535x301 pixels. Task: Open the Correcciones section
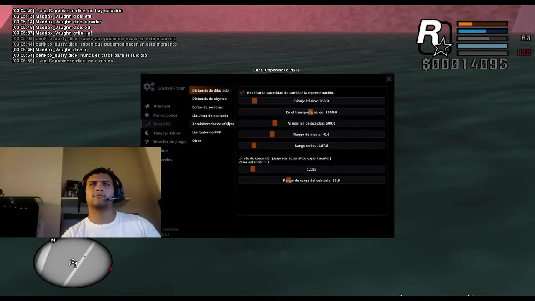(x=165, y=115)
